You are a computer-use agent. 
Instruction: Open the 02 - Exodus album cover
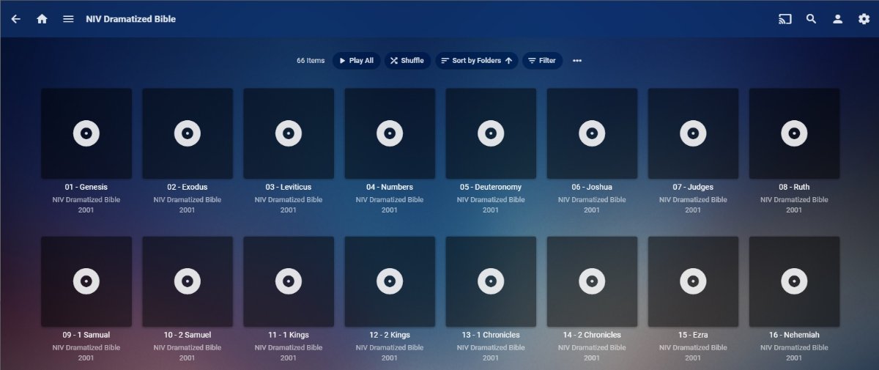pos(188,133)
